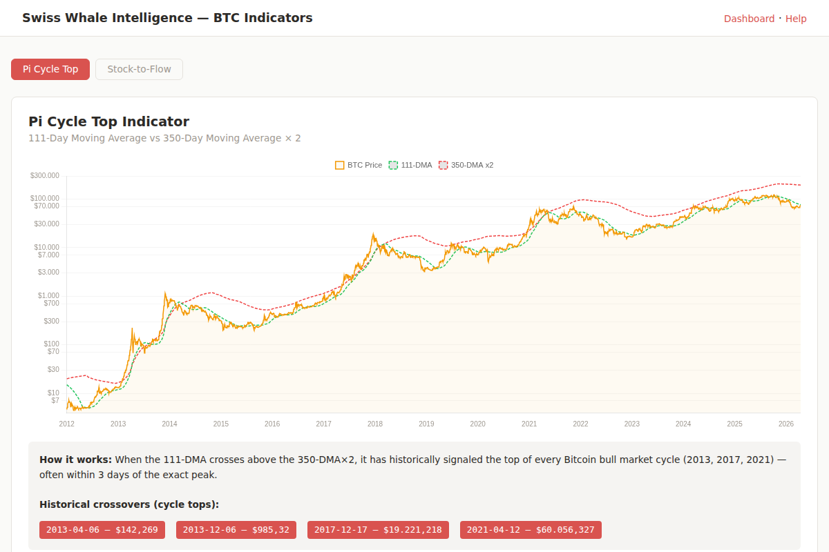The width and height of the screenshot is (829, 552).
Task: Select the Pi Cycle Top tab
Action: pos(50,69)
